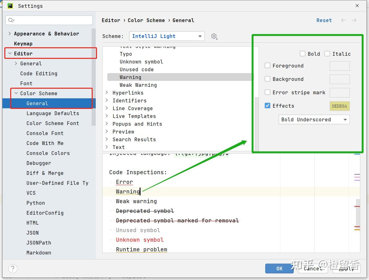Image resolution: width=369 pixels, height=280 pixels.
Task: Click the Apply button
Action: click(346, 268)
